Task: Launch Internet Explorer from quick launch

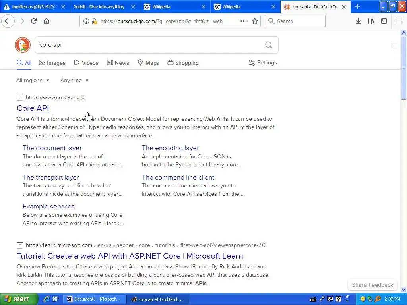Action: pos(47,299)
